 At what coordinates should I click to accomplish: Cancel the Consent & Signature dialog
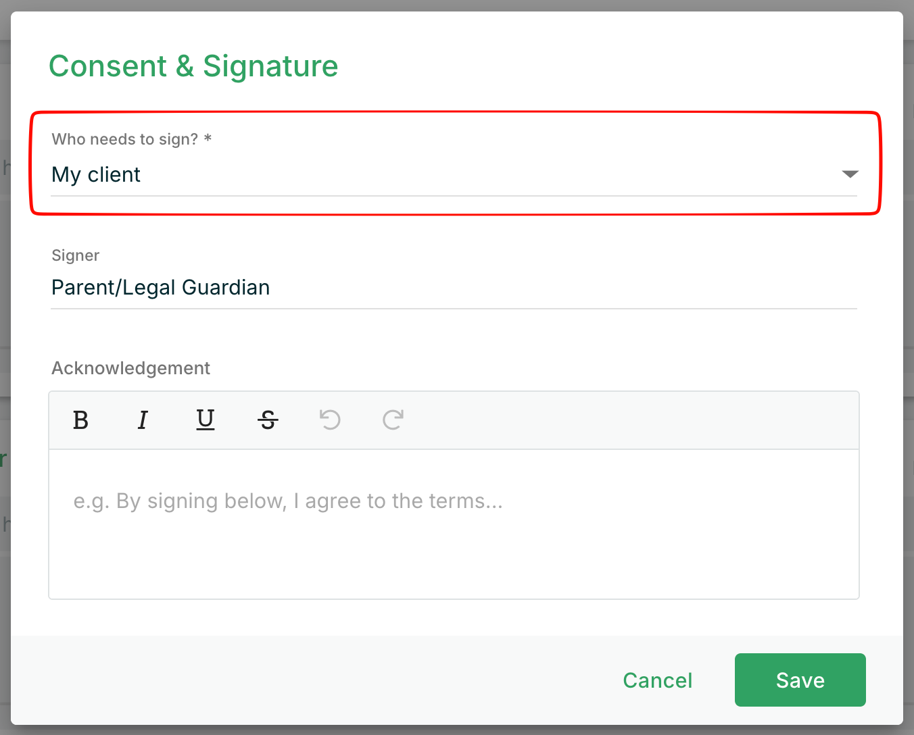[657, 680]
